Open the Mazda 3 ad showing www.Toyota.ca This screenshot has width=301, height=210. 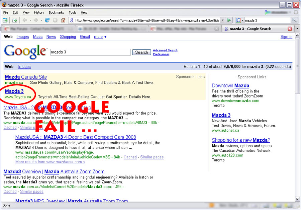14,91
